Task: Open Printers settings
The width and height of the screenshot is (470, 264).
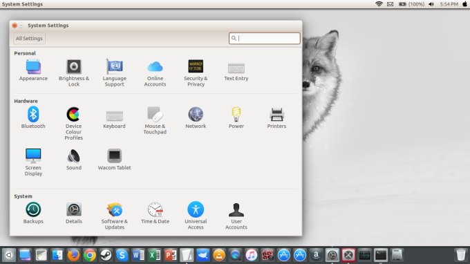Action: point(276,117)
